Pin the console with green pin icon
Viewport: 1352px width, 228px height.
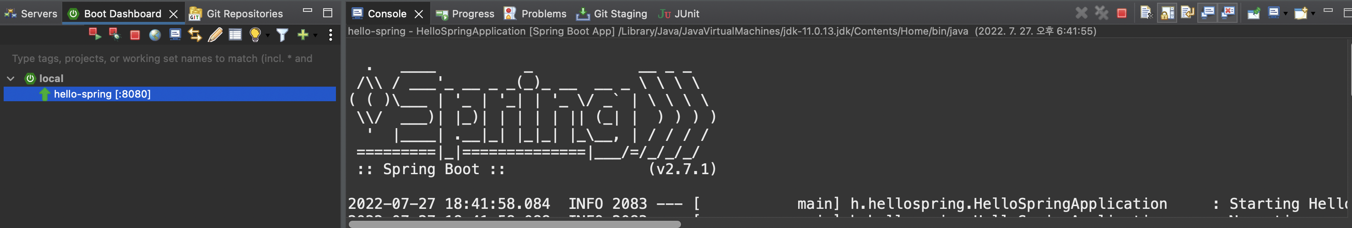tap(1253, 13)
